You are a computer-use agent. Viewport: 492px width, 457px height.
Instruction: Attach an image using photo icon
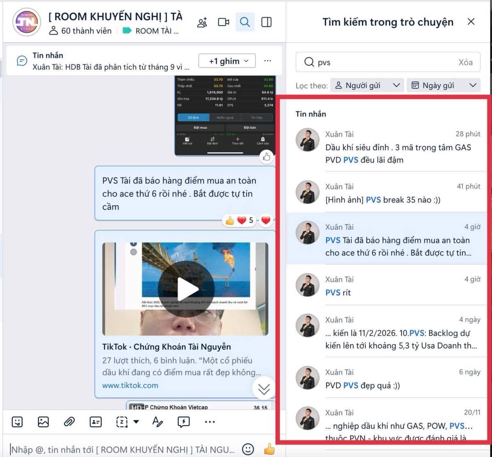point(43,422)
